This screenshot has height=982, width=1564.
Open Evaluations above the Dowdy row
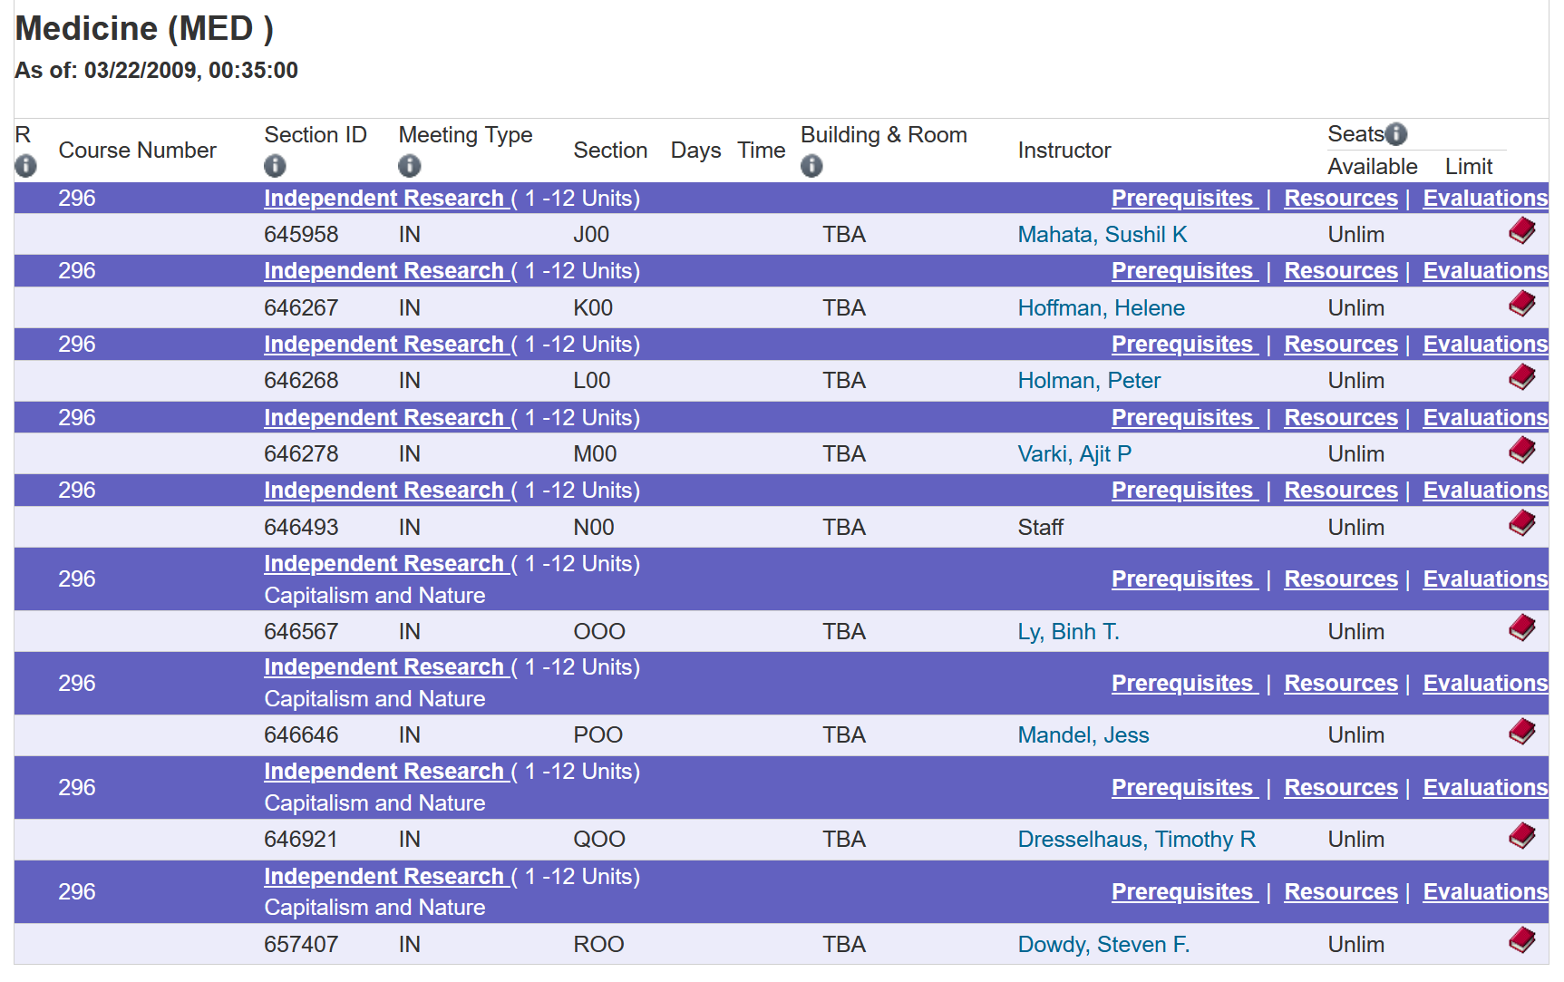coord(1485,891)
